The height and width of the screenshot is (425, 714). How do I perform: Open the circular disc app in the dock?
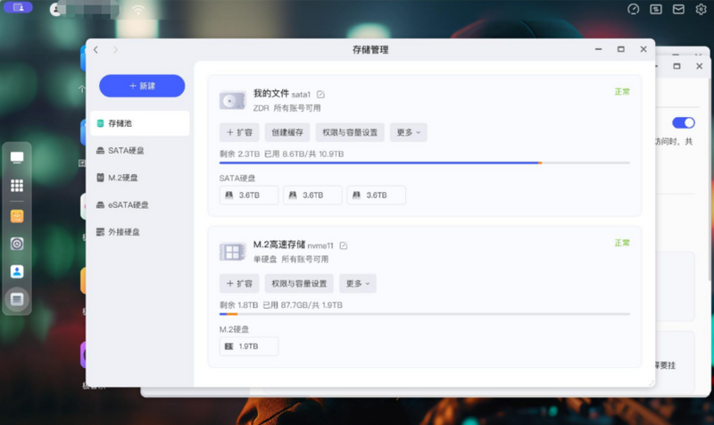coord(17,244)
